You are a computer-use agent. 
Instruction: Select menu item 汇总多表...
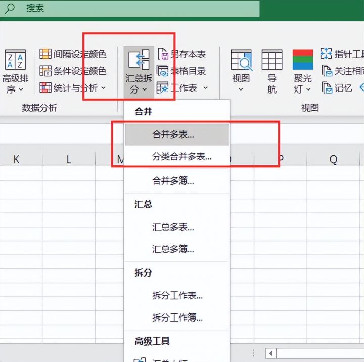177,227
